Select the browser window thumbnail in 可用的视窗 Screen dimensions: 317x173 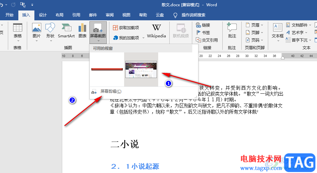tap(141, 69)
